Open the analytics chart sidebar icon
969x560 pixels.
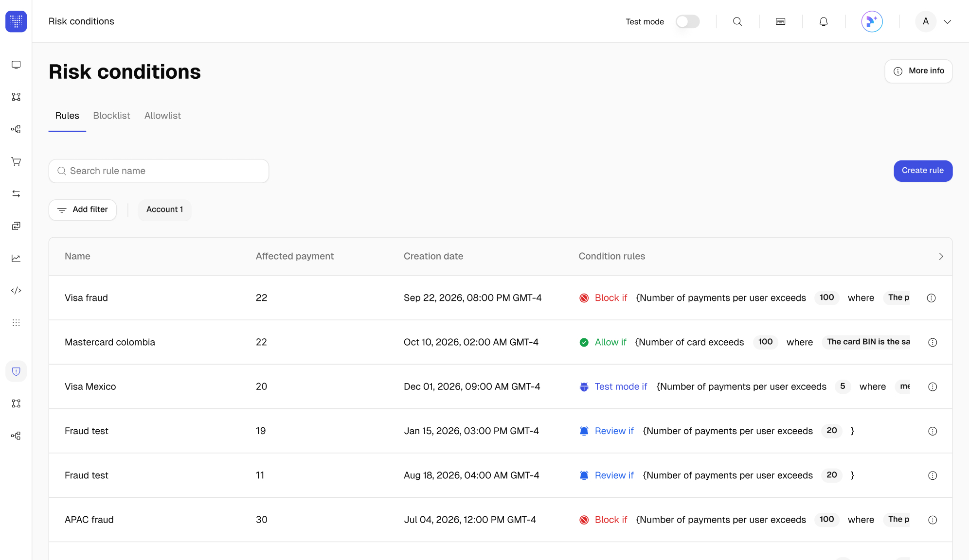click(16, 258)
